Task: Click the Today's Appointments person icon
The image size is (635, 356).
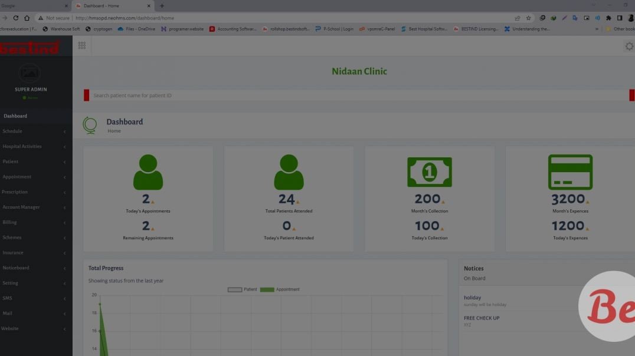Action: pyautogui.click(x=148, y=171)
